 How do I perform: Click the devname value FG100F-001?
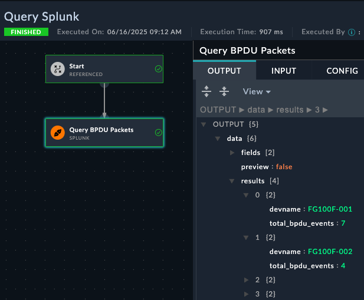(x=330, y=209)
